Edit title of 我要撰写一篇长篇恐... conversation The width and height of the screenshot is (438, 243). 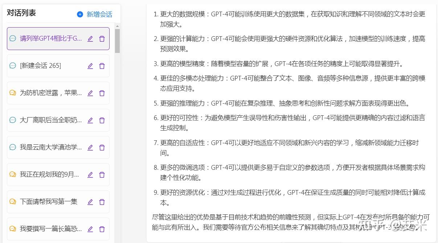point(90,229)
